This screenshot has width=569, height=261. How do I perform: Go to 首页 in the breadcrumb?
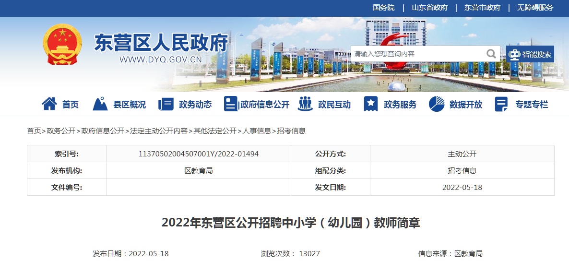point(34,131)
